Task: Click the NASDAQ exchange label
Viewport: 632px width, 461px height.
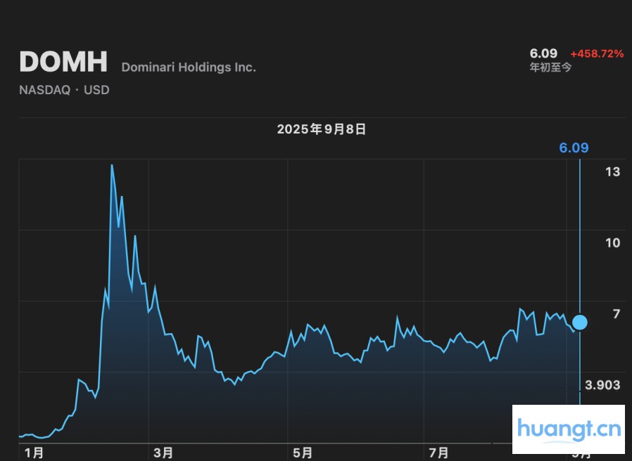Action: pos(44,90)
